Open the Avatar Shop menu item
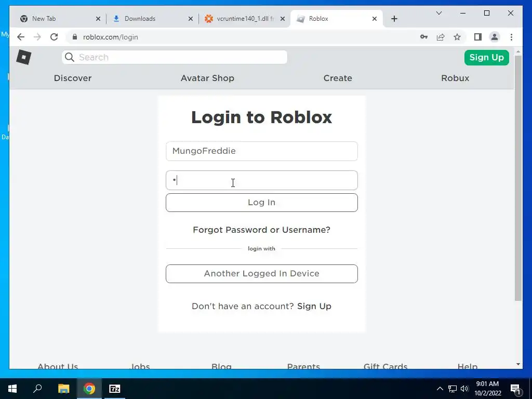This screenshot has height=399, width=532. (207, 78)
